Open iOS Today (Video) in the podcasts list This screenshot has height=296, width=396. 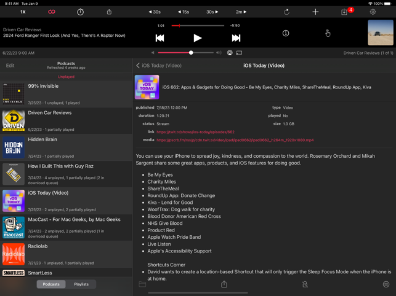(x=66, y=201)
